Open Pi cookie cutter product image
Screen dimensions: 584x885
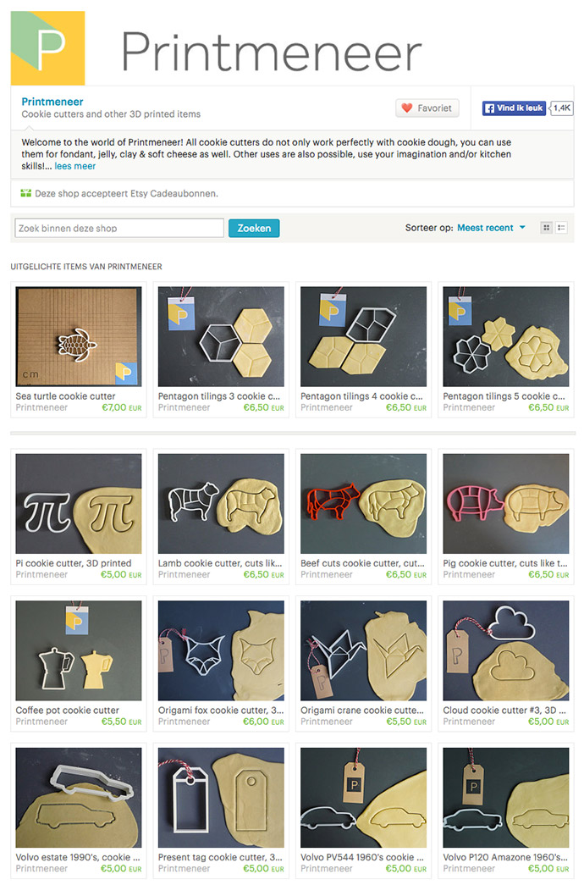point(79,503)
